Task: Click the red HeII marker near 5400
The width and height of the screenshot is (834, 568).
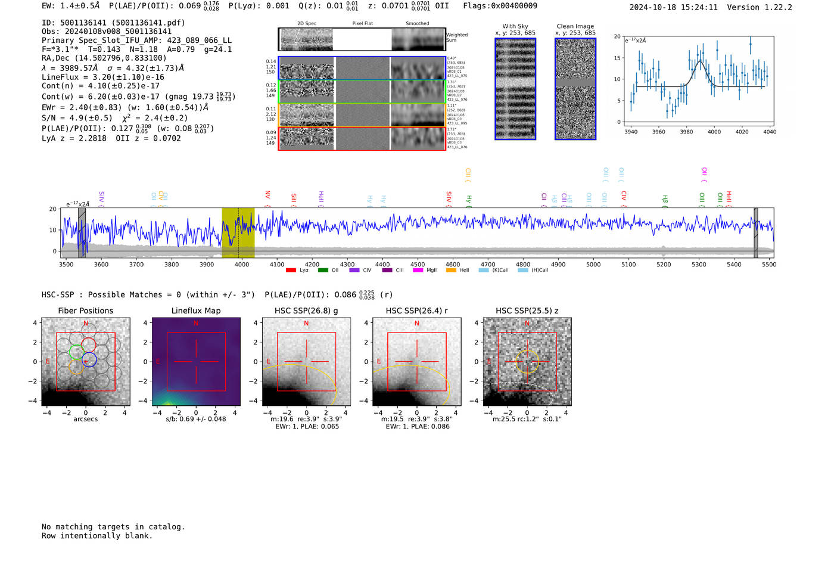Action: pos(729,199)
